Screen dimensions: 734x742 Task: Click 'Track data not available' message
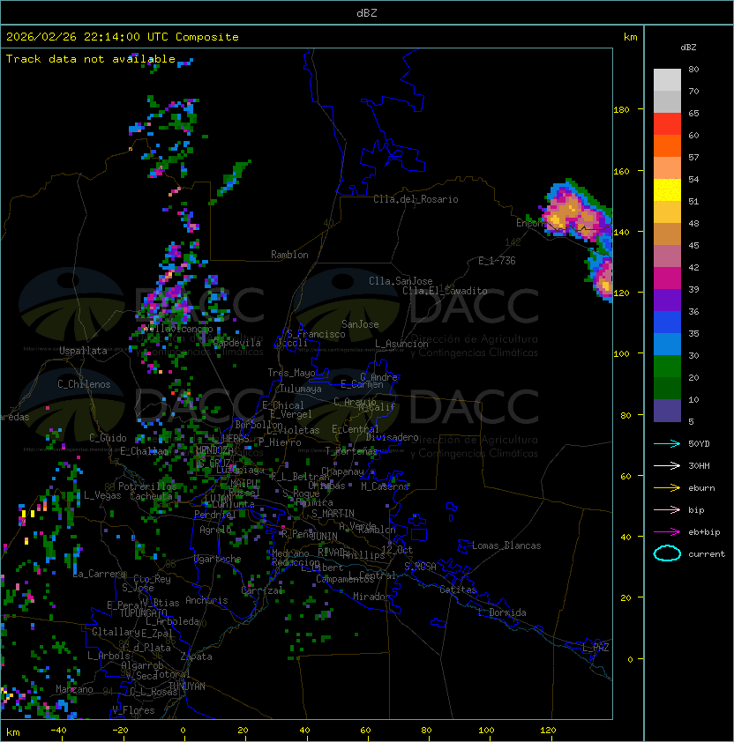point(91,59)
